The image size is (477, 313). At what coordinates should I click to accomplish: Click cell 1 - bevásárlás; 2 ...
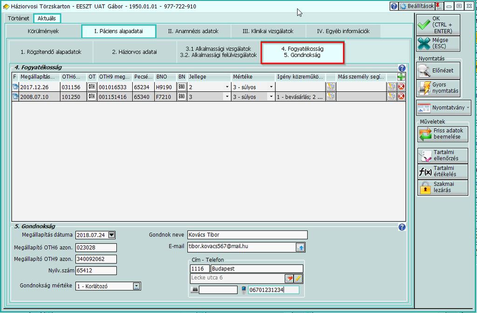tap(300, 97)
